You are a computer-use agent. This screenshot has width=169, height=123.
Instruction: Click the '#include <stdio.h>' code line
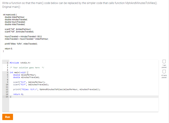tap(20, 63)
